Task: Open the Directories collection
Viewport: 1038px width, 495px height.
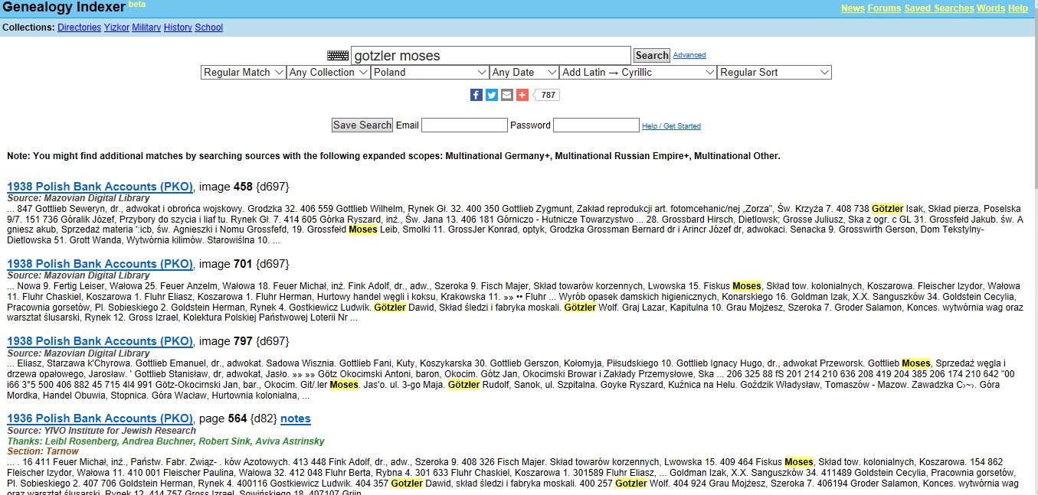Action: pos(79,28)
